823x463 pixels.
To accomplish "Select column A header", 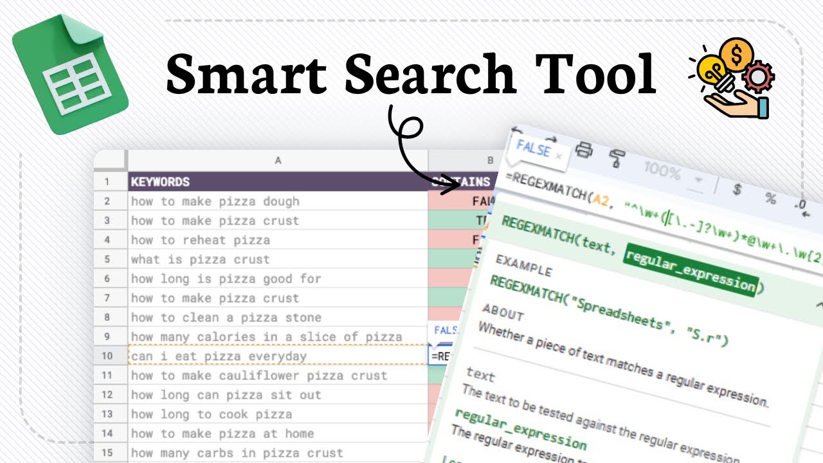I will click(278, 161).
